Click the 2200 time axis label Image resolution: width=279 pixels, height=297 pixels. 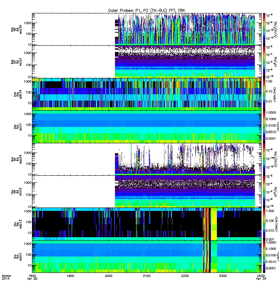(185, 276)
